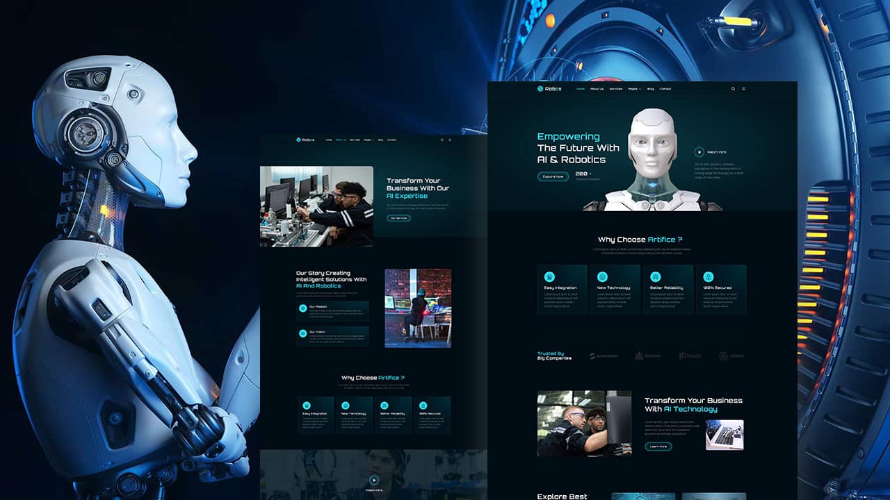The image size is (890, 500).
Task: Click New Technology icon in right mockup
Action: point(602,276)
